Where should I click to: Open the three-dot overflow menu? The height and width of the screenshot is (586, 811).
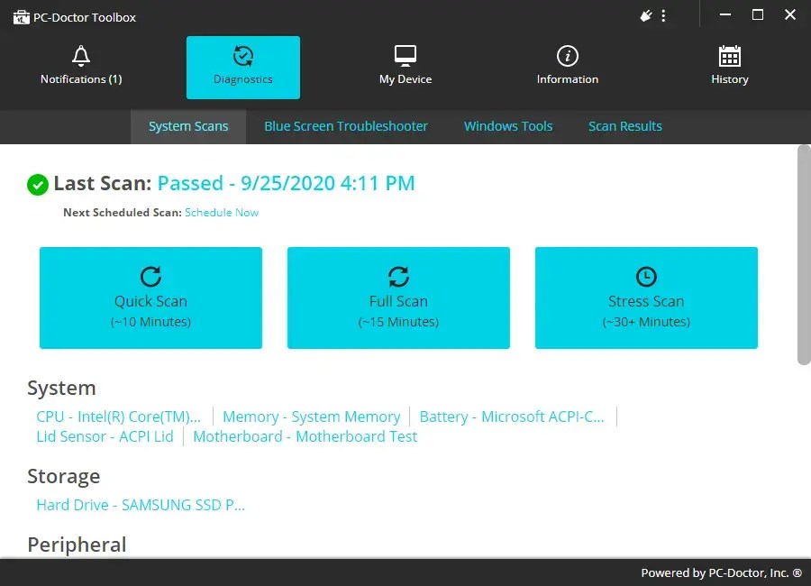pos(664,15)
